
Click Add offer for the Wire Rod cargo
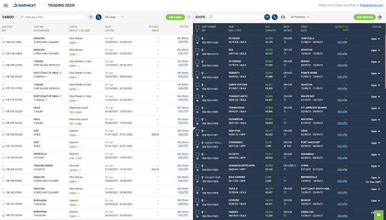[183, 169]
